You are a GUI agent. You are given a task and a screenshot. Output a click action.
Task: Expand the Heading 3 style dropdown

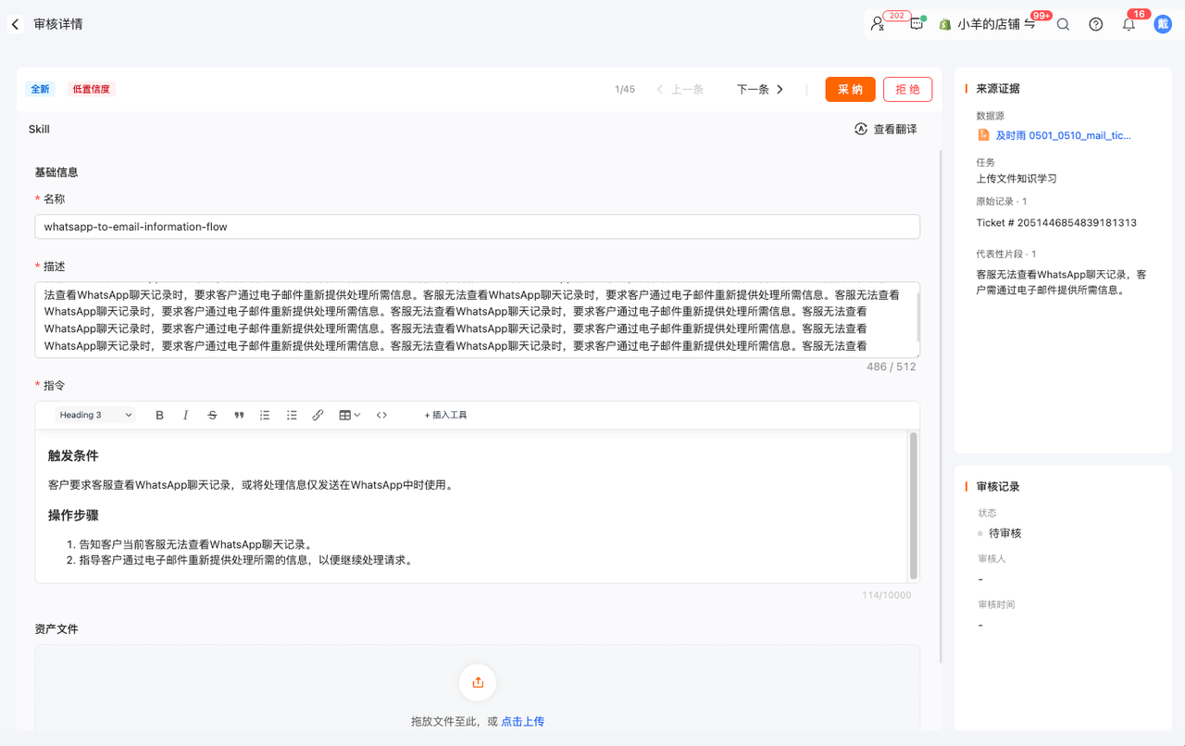96,416
